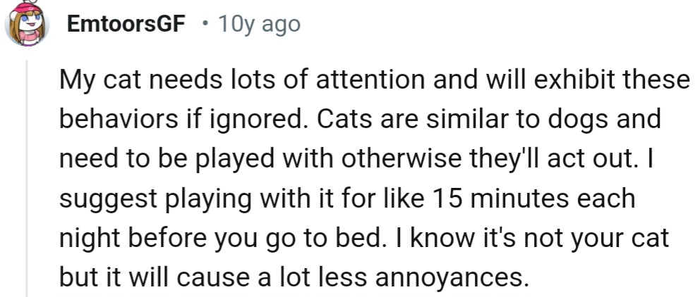Click the dot separator before the timestamp
Screen dimensions: 700x297
(203, 25)
